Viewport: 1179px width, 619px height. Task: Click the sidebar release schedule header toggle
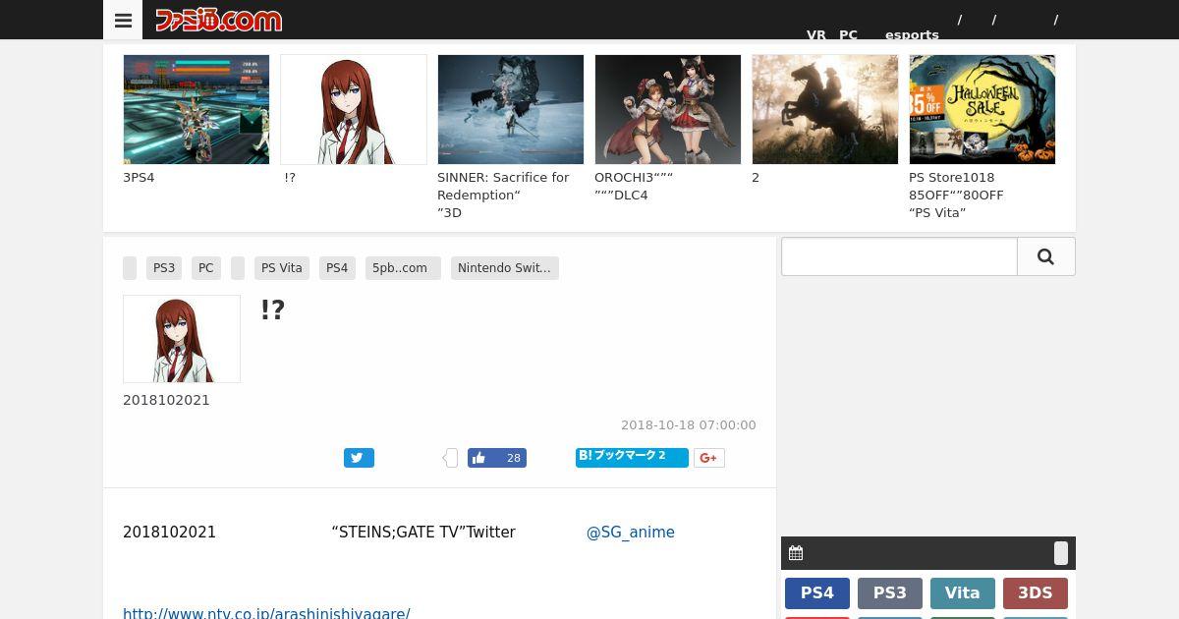point(1061,553)
